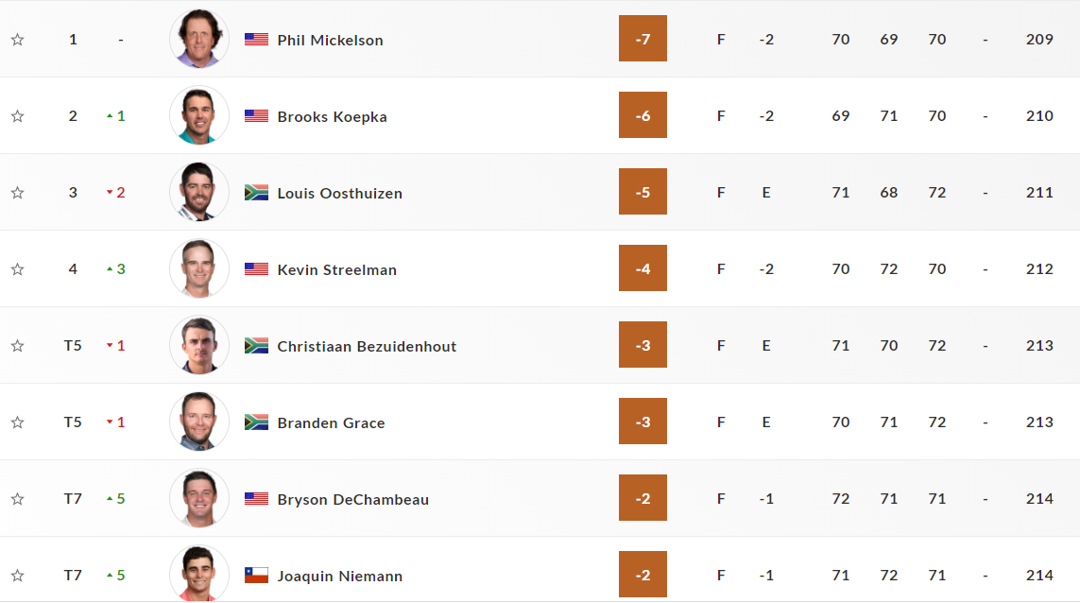The height and width of the screenshot is (603, 1080).
Task: Click the star next to Branden Grace
Action: 17,422
